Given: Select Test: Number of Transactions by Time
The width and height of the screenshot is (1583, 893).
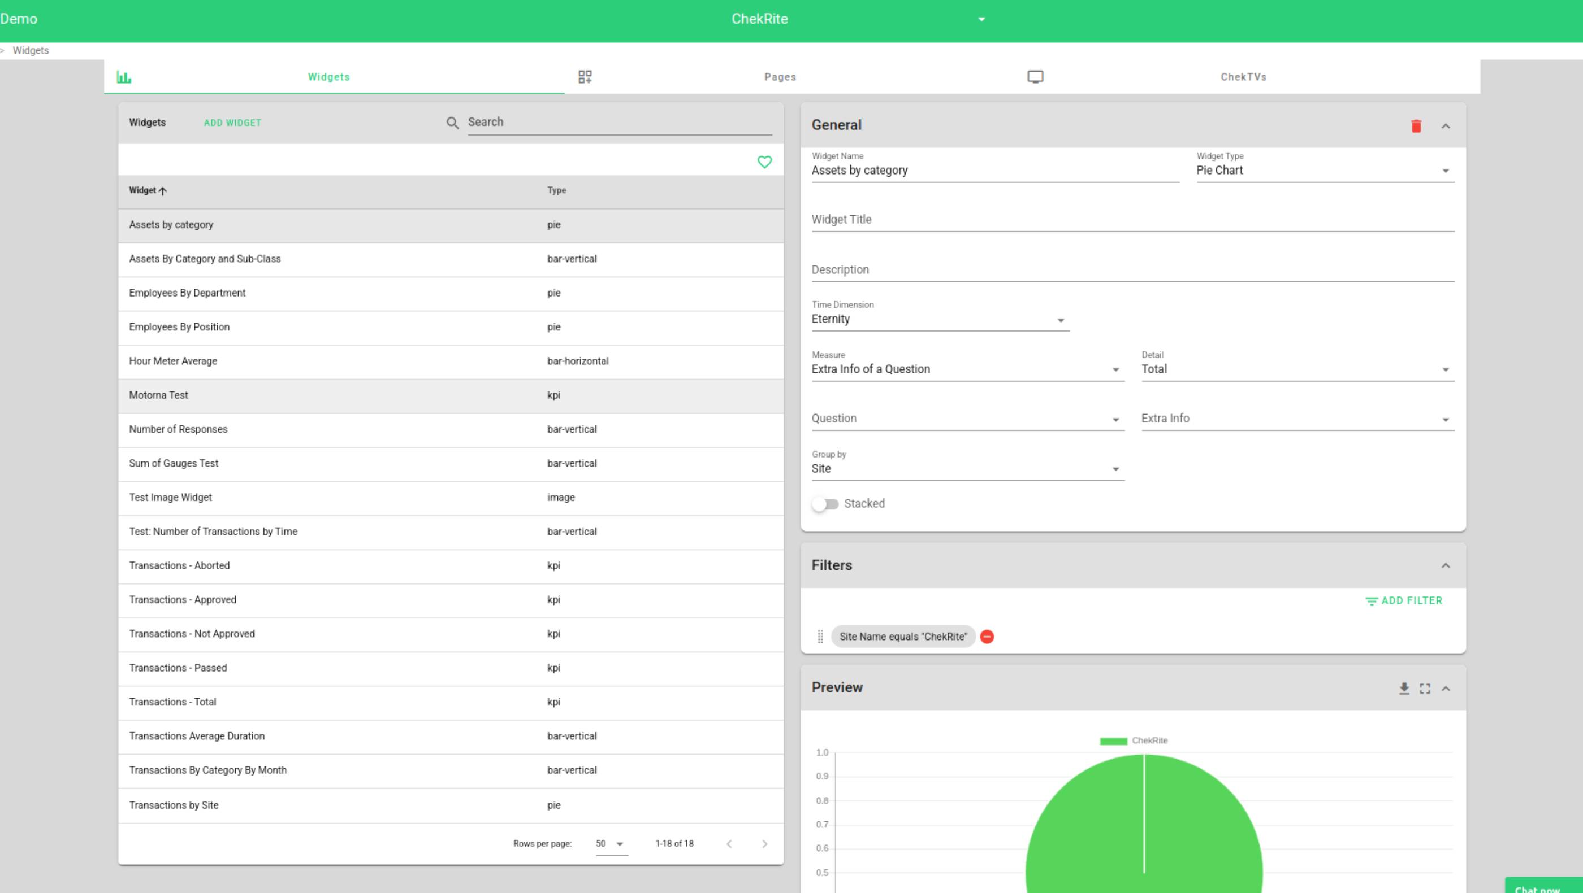Looking at the screenshot, I should click(451, 532).
